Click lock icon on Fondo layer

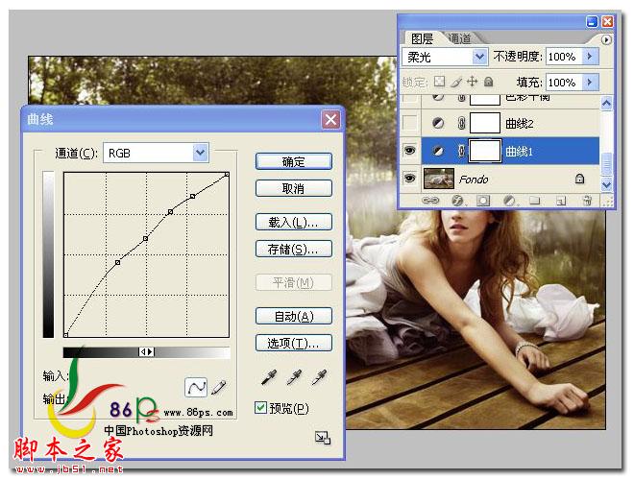[x=579, y=179]
